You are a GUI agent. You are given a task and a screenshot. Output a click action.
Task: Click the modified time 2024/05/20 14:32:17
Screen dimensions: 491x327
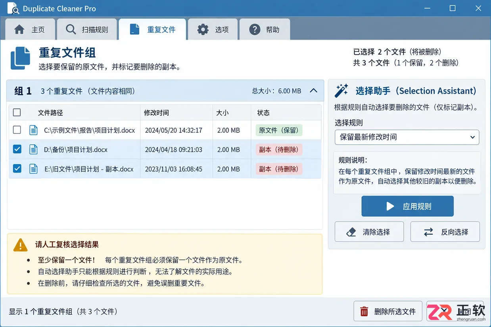174,130
